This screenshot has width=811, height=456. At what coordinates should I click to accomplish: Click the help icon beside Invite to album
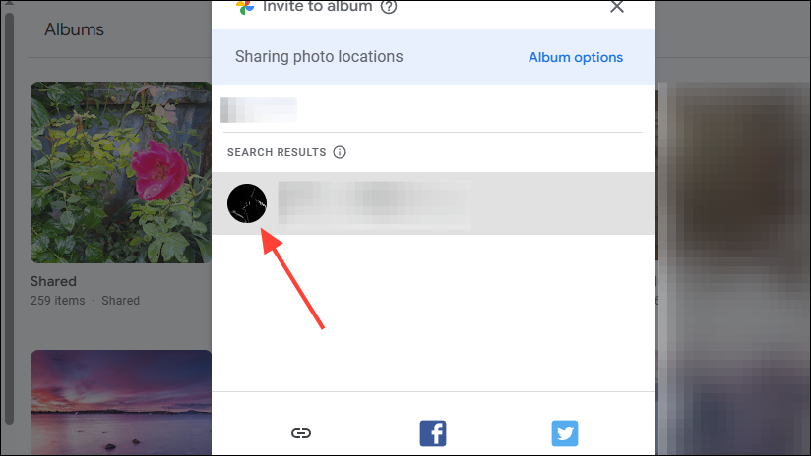pyautogui.click(x=389, y=7)
